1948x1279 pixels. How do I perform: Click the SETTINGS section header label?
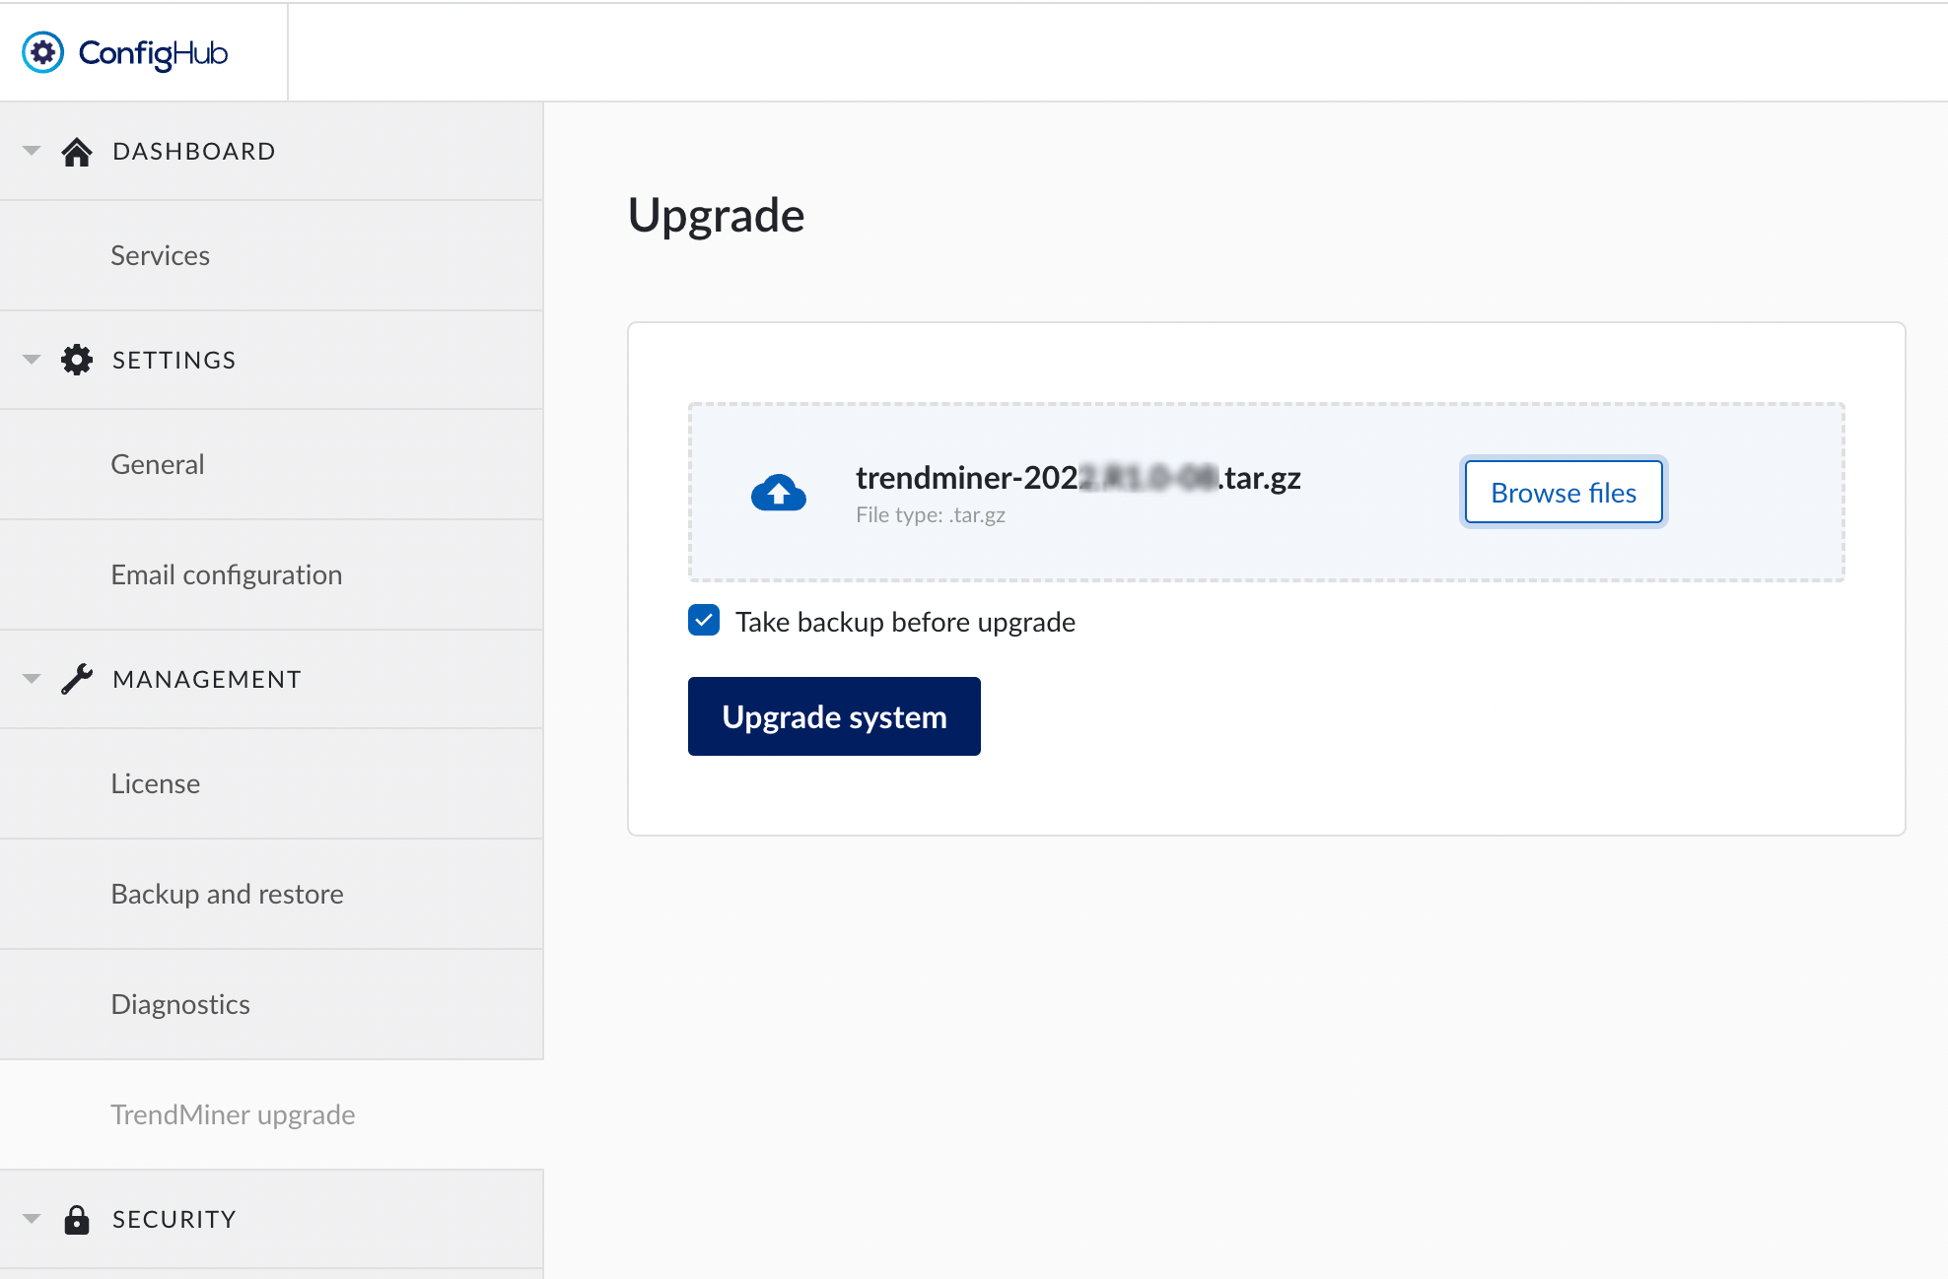click(174, 361)
